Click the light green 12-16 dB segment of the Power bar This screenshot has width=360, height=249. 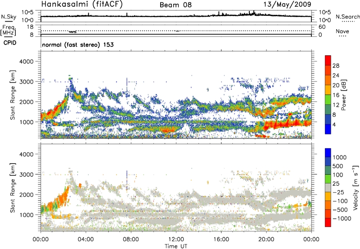point(328,100)
